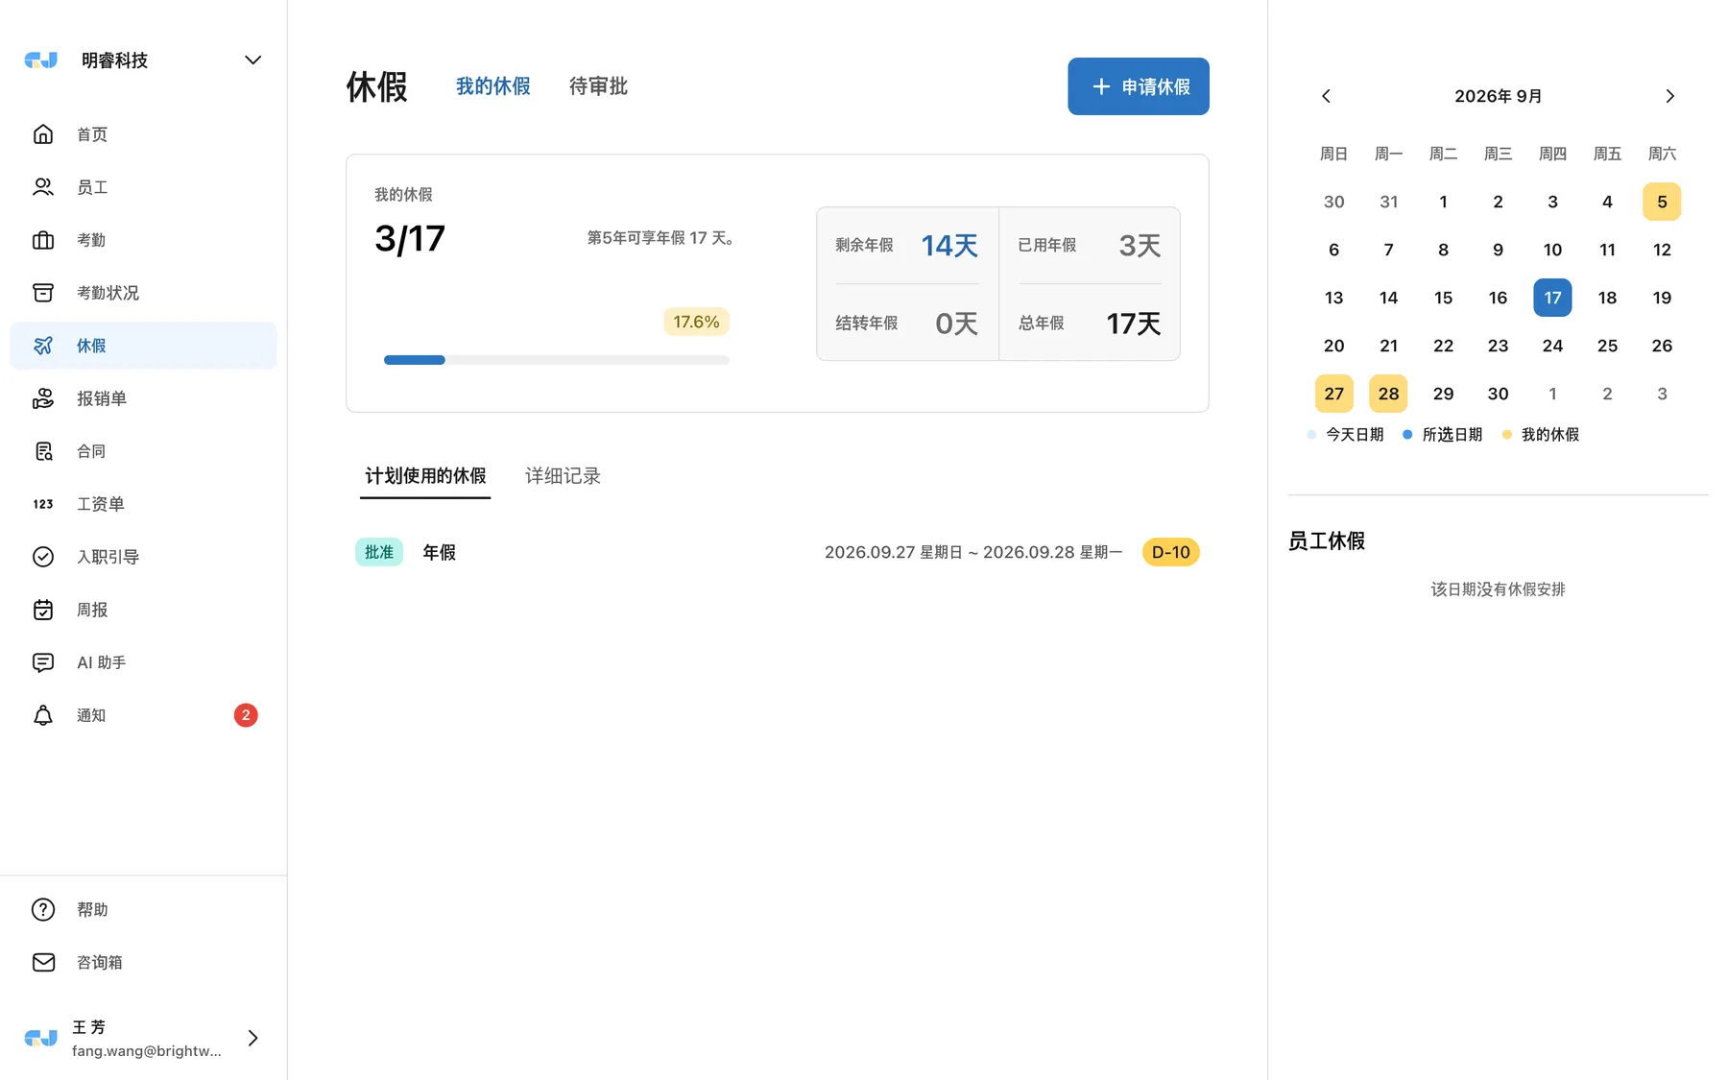Click the home icon beside 首页
Screen dimensions: 1728x1080
coord(43,134)
